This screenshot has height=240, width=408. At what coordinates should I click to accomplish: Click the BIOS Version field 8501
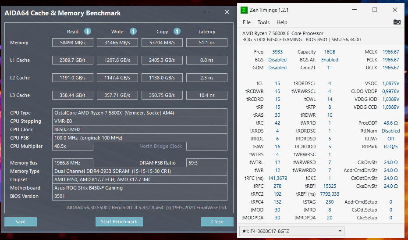point(140,196)
